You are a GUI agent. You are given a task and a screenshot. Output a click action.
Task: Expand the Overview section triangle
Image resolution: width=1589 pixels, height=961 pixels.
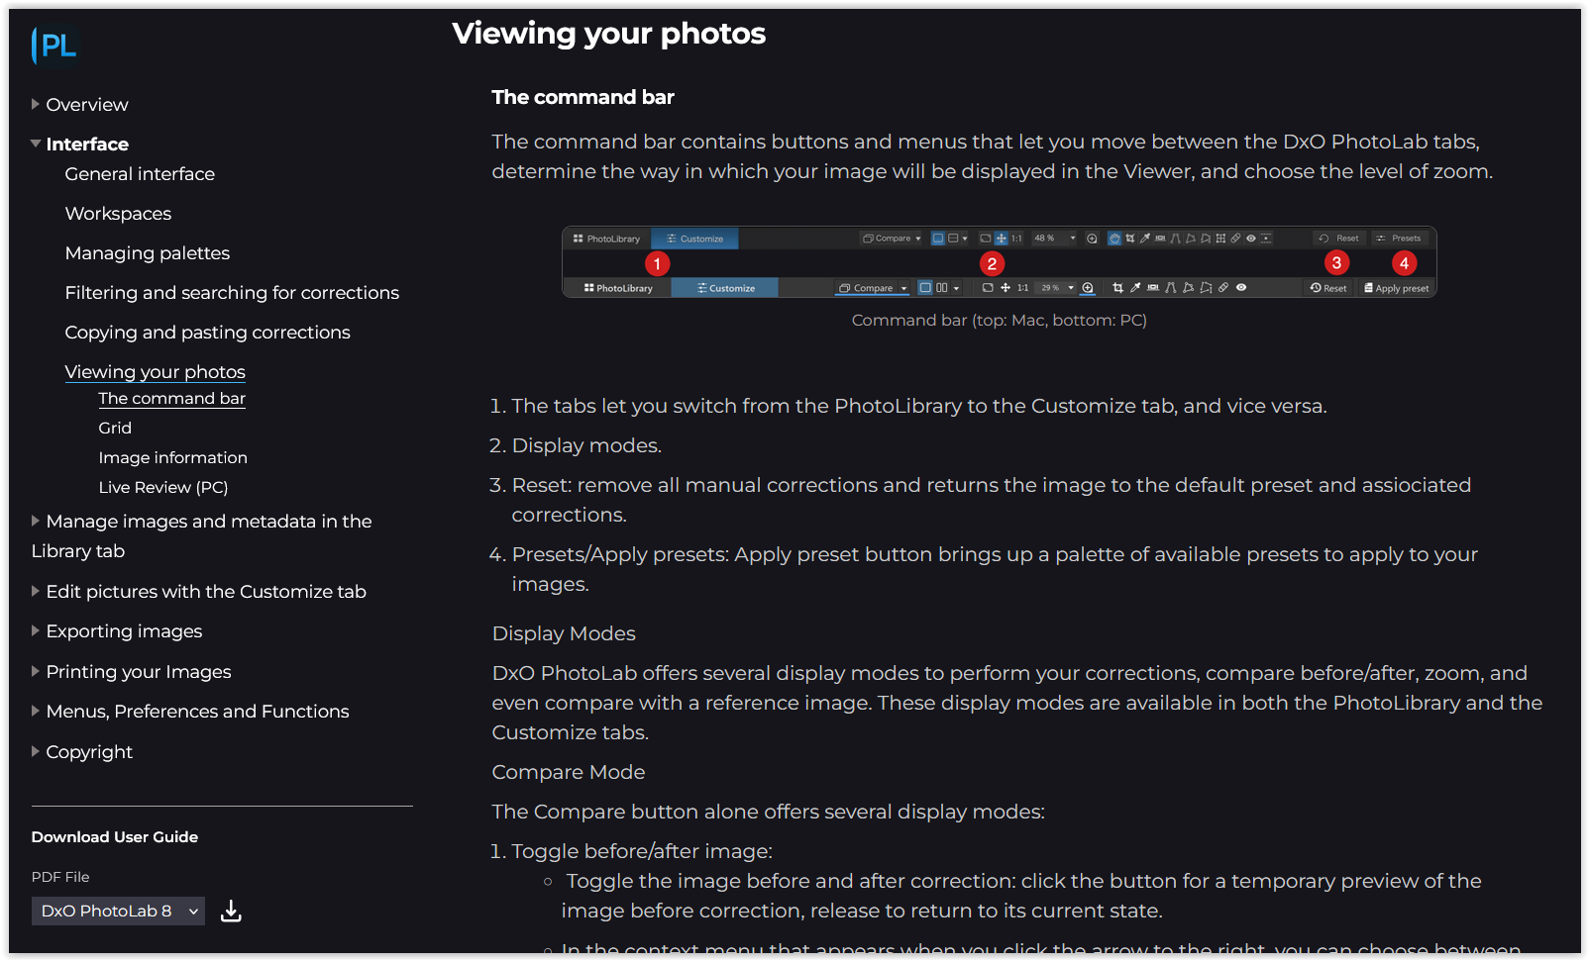(36, 104)
